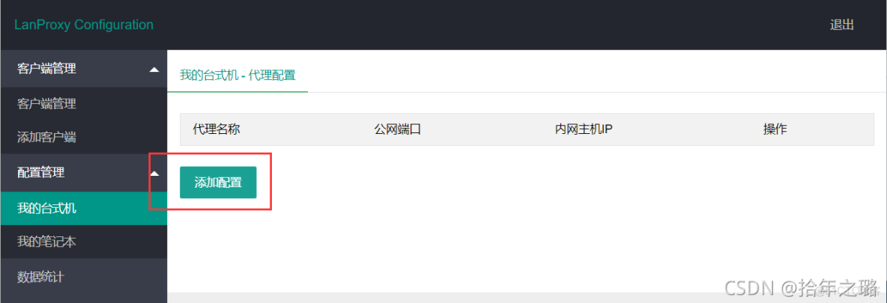This screenshot has height=303, width=887.
Task: Click the 配置管理 section header text
Action: pyautogui.click(x=40, y=173)
